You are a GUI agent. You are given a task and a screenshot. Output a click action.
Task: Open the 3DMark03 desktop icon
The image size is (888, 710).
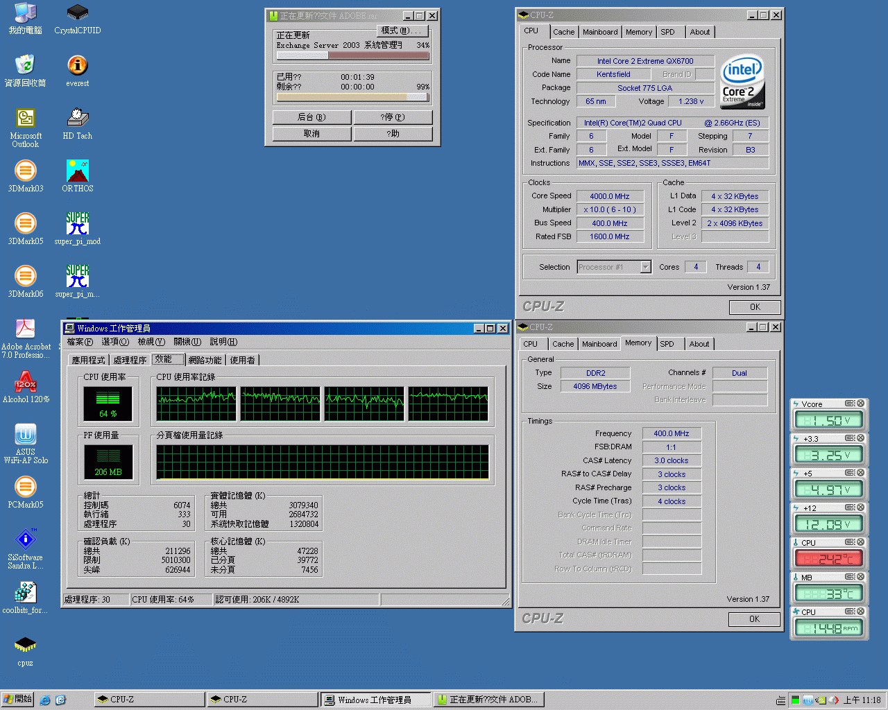coord(26,176)
